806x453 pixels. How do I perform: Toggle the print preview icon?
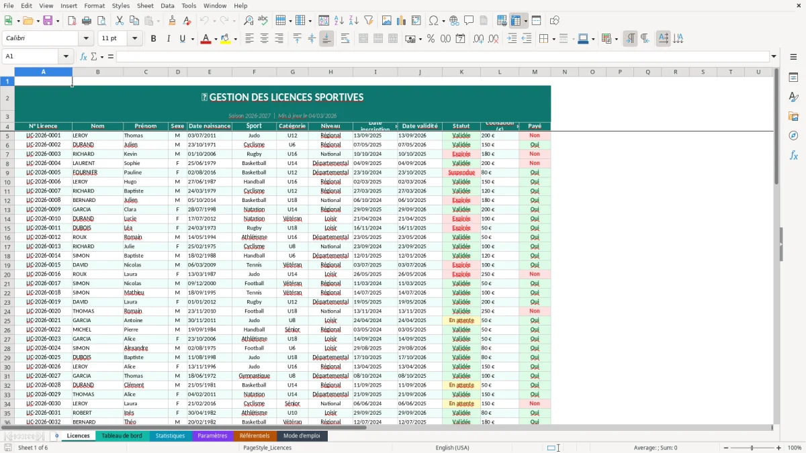(x=101, y=21)
